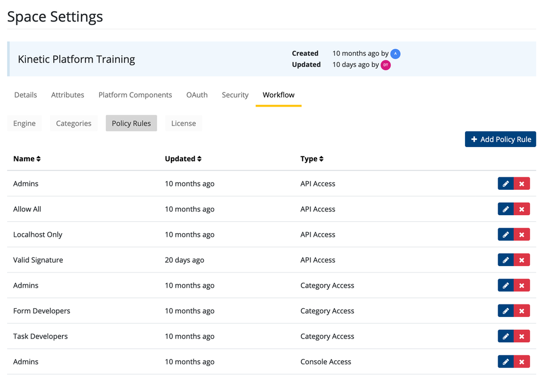The image size is (542, 378).
Task: Click the 'Valid Signature' rule name
Action: pos(38,260)
